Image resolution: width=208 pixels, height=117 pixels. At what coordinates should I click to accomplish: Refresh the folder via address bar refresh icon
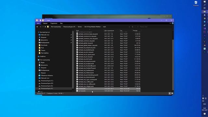pos(132,27)
